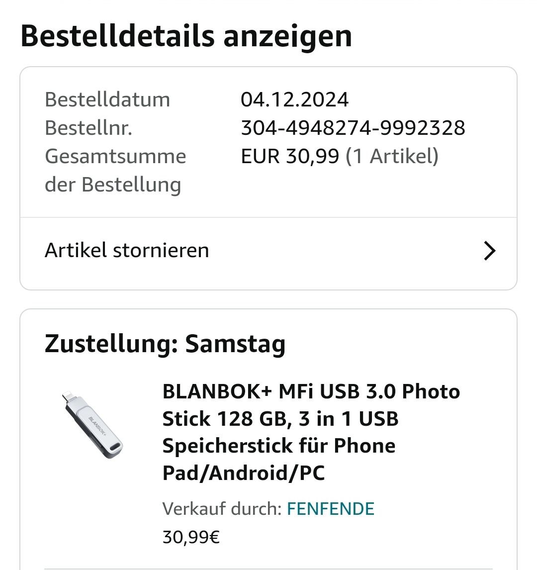Tap "Samstag" delivery day text
Image resolution: width=537 pixels, height=570 pixels.
(x=235, y=344)
